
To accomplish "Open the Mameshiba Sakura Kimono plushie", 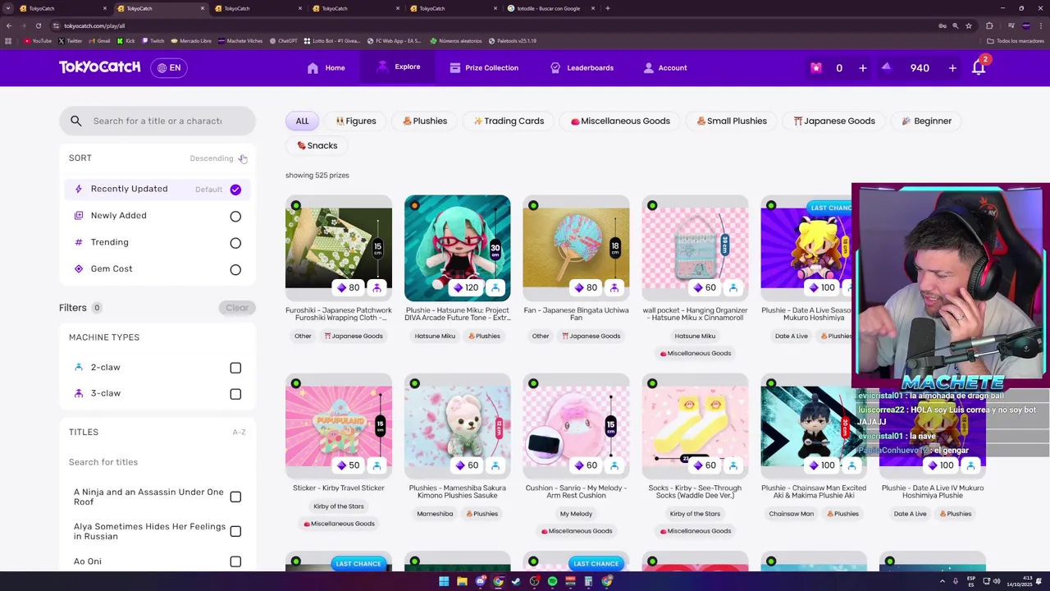I will click(x=457, y=426).
